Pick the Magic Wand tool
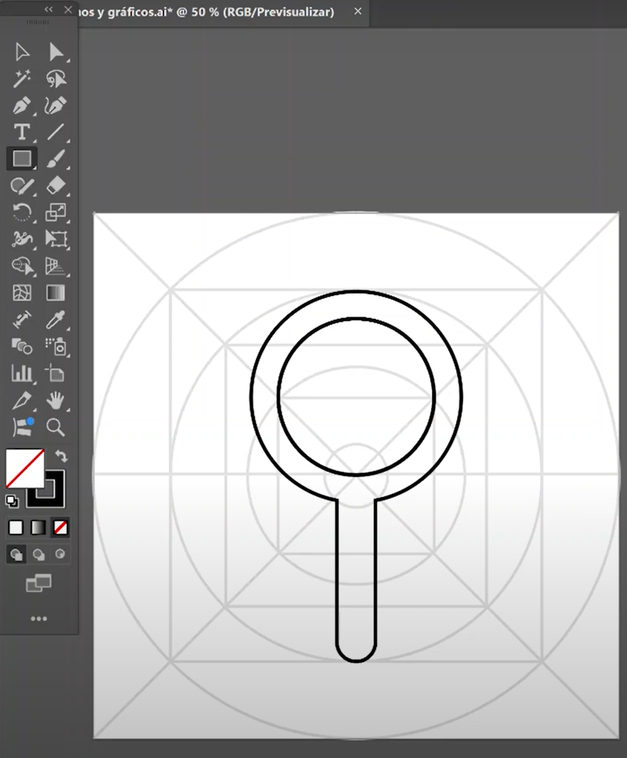 [21, 79]
